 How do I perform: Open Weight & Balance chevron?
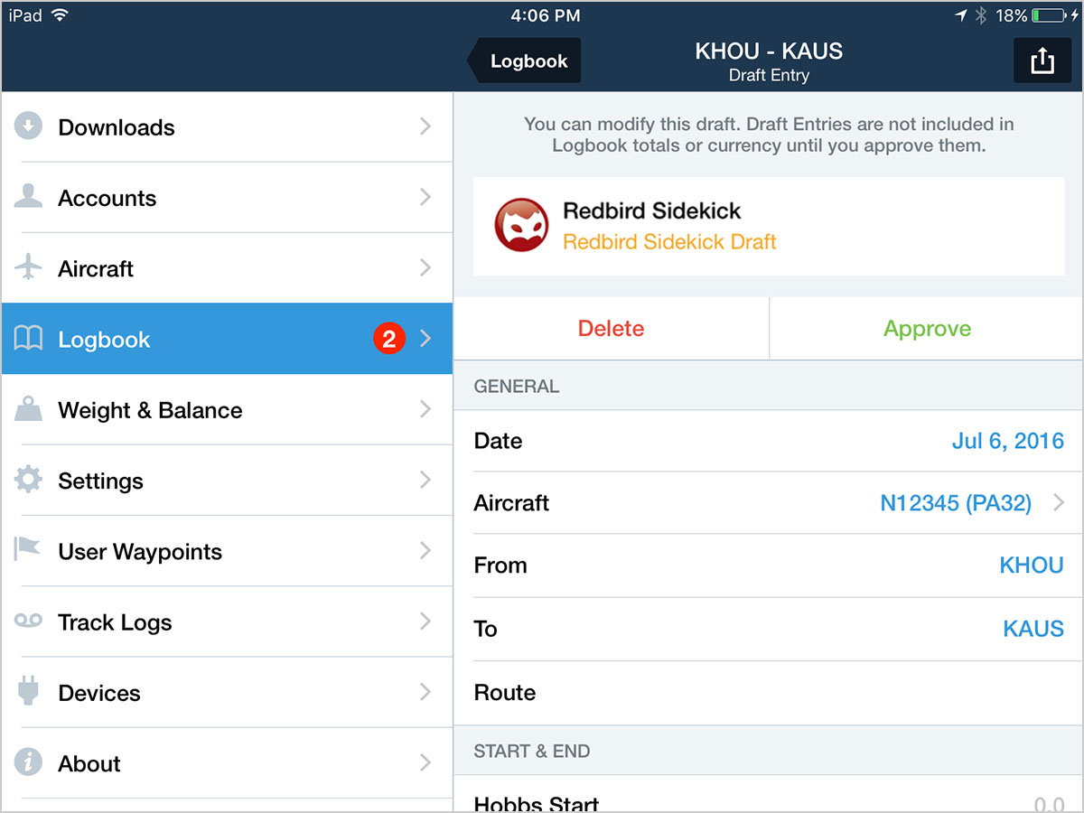(x=425, y=409)
